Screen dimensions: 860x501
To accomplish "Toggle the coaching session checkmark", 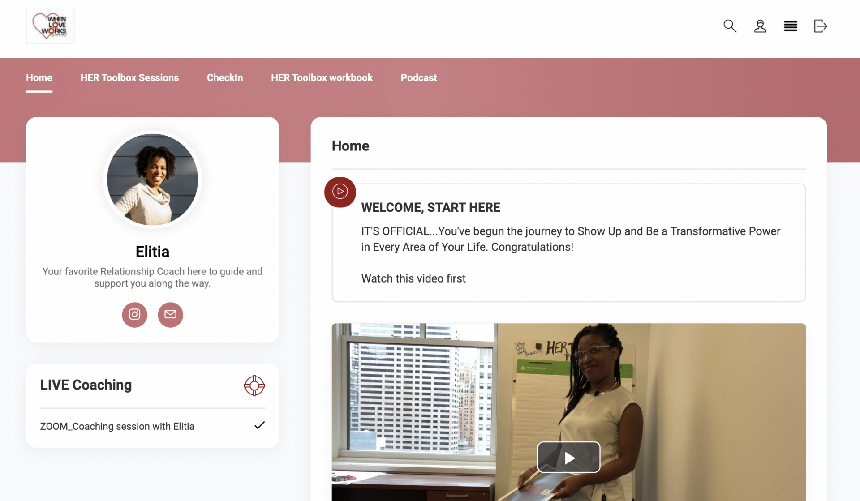I will pyautogui.click(x=259, y=425).
